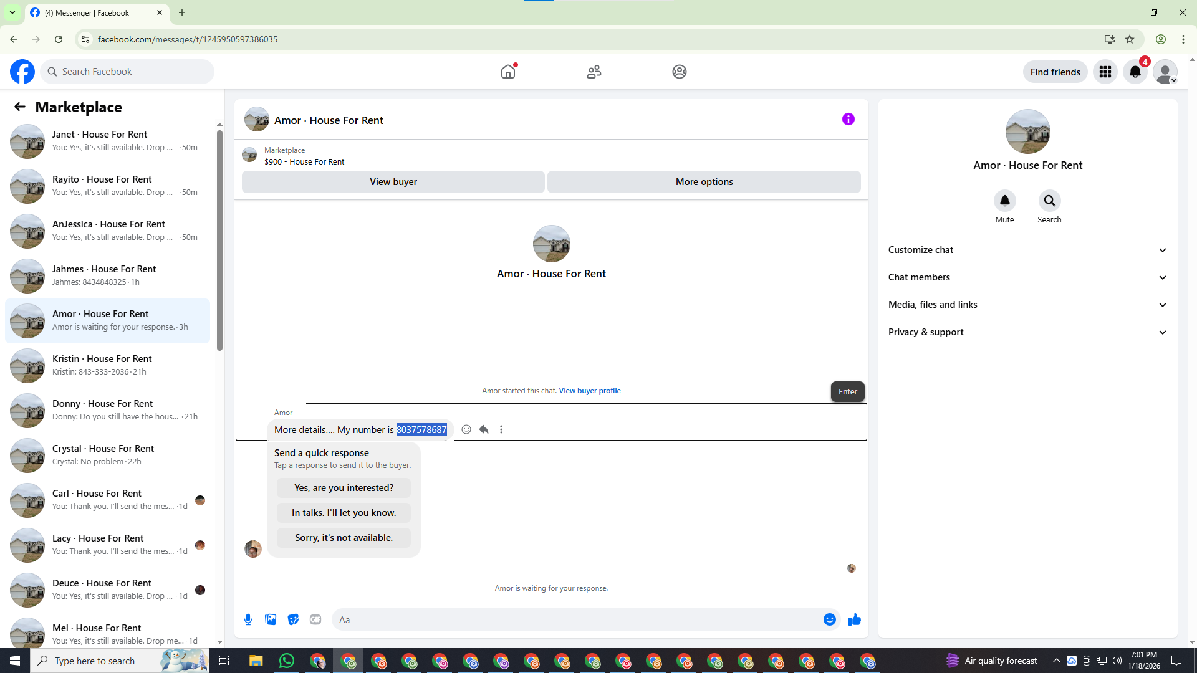Image resolution: width=1197 pixels, height=673 pixels.
Task: Send a thumbs-up like
Action: [854, 619]
